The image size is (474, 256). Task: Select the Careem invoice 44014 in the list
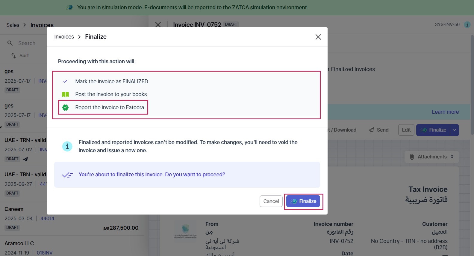(72, 218)
